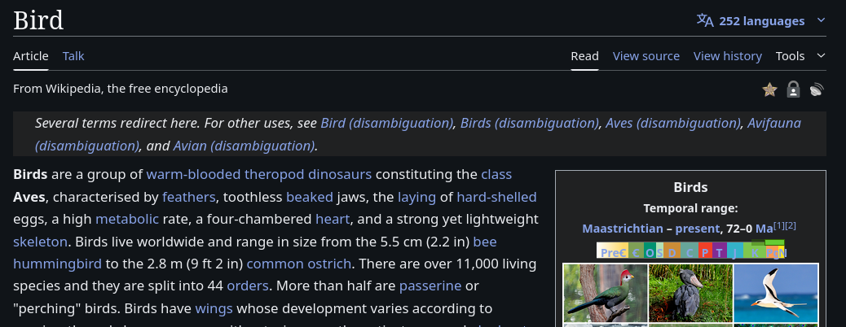Open the white tropicbird flying thumbnail
The image size is (846, 327).
(x=775, y=293)
